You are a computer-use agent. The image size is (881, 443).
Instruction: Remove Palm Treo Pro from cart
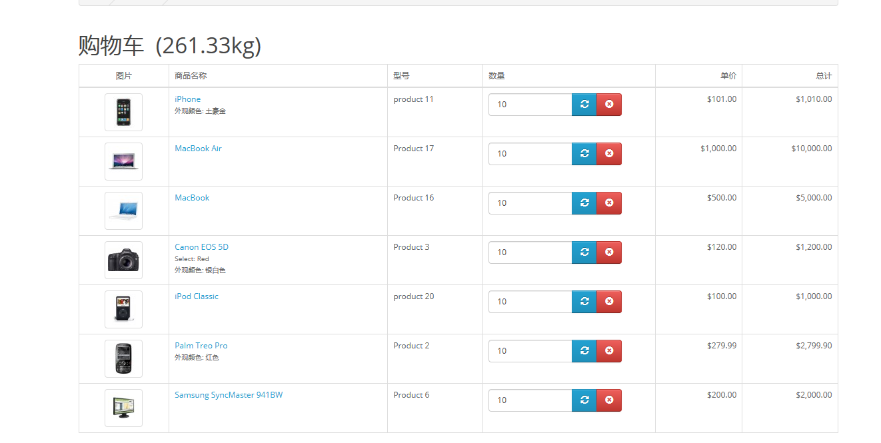[x=609, y=351]
